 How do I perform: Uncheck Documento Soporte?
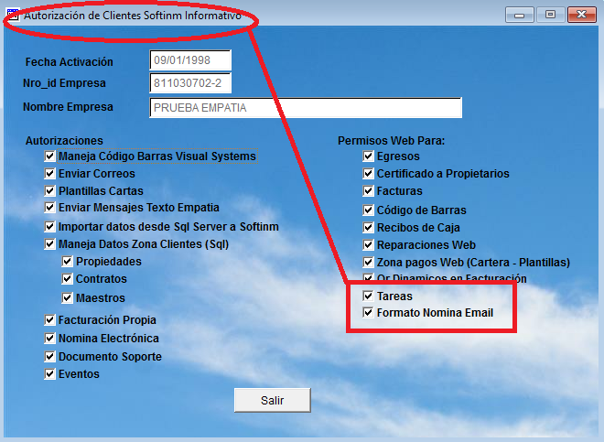point(49,357)
